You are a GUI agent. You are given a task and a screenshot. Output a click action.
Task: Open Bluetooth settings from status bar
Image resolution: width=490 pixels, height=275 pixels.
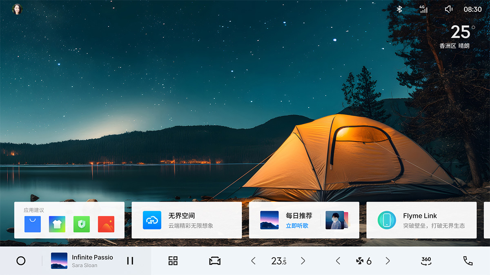point(399,9)
